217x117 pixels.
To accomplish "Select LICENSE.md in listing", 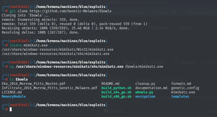I will point(12,92).
